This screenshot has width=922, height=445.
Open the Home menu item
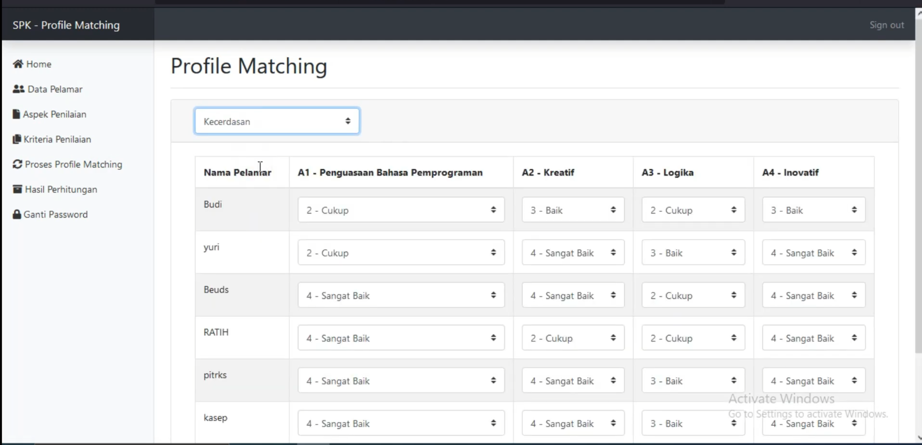click(39, 64)
